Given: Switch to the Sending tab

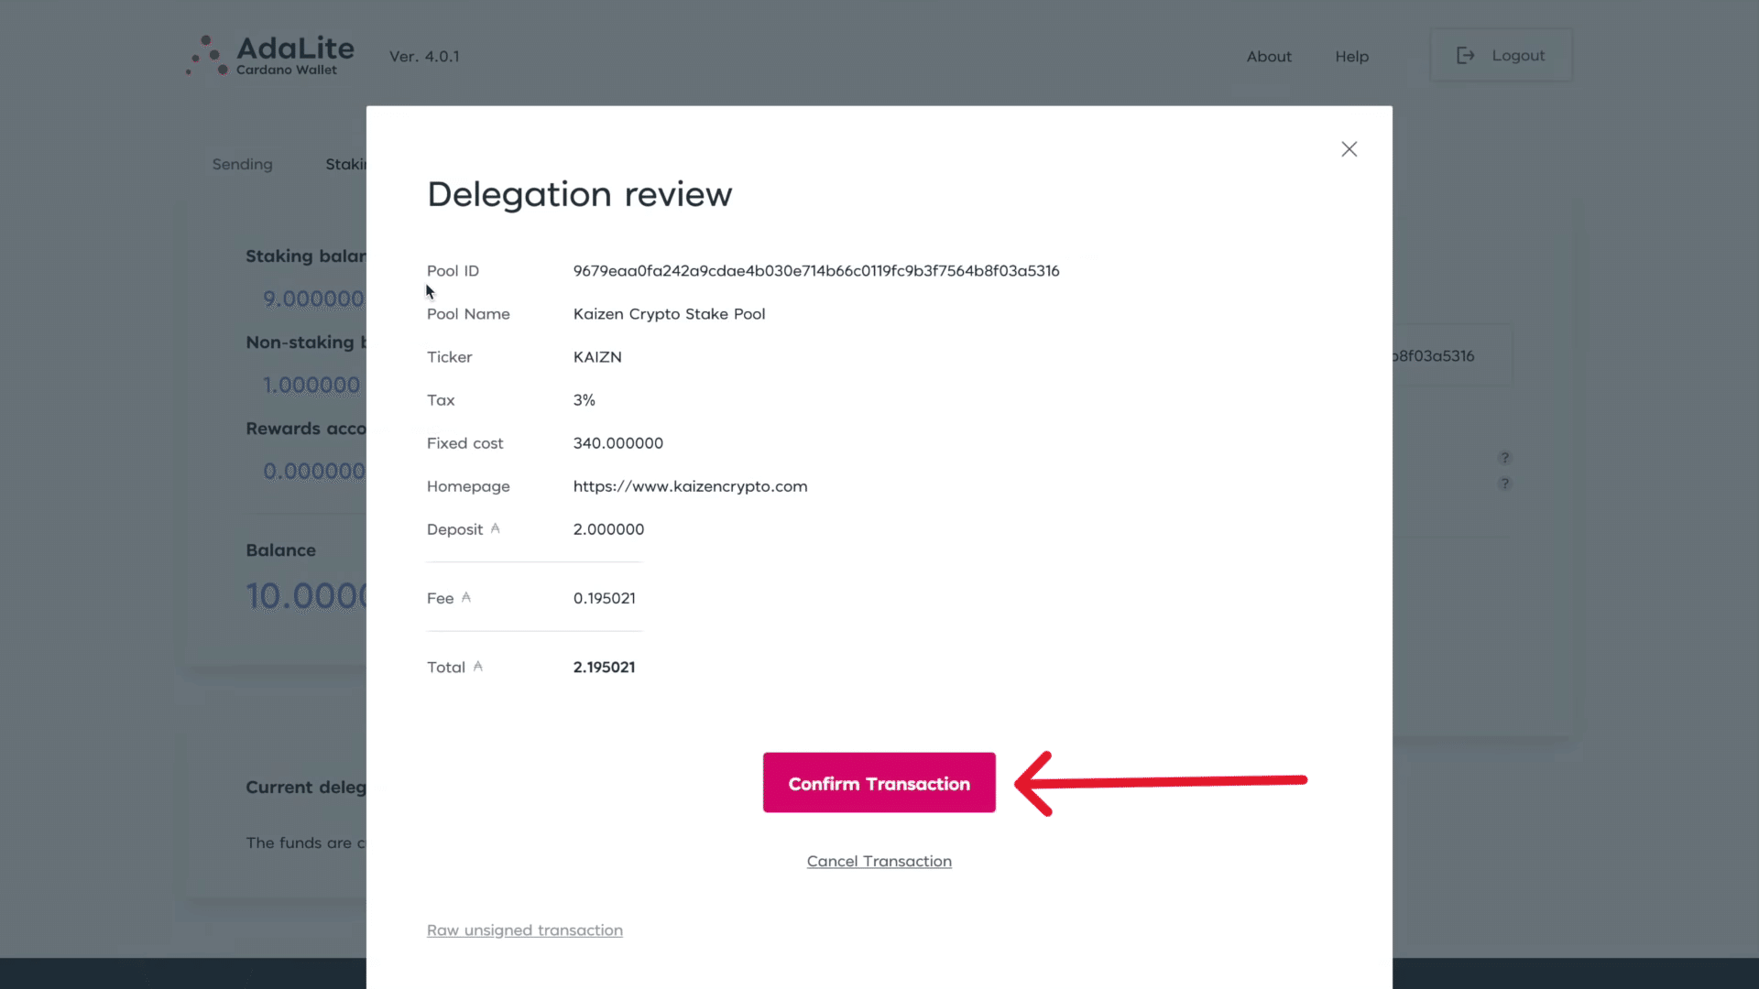Looking at the screenshot, I should point(242,164).
